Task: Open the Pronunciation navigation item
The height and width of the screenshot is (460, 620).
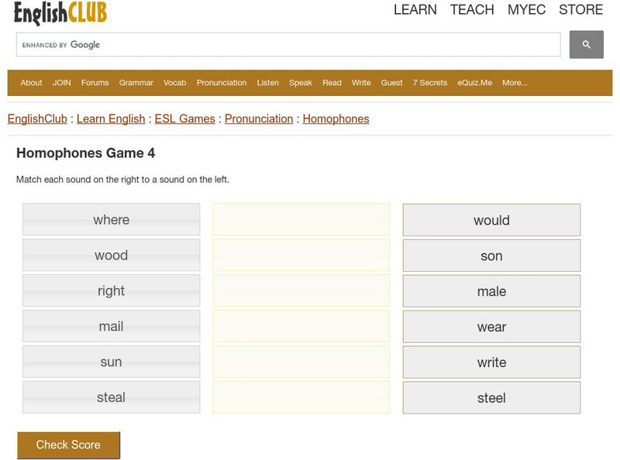Action: 222,83
